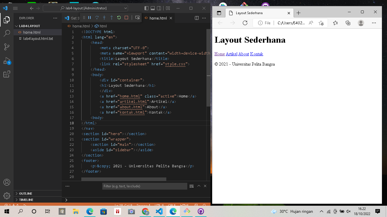Select the Search icon in the activity bar
Image resolution: width=387 pixels, height=217 pixels.
point(7,33)
